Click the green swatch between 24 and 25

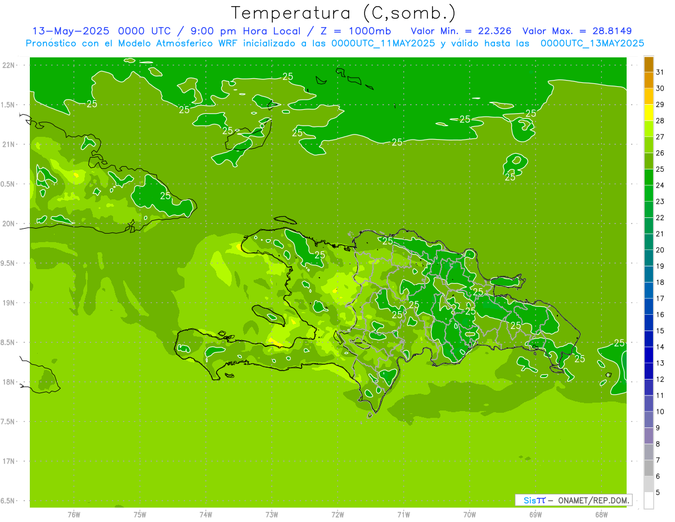(649, 177)
